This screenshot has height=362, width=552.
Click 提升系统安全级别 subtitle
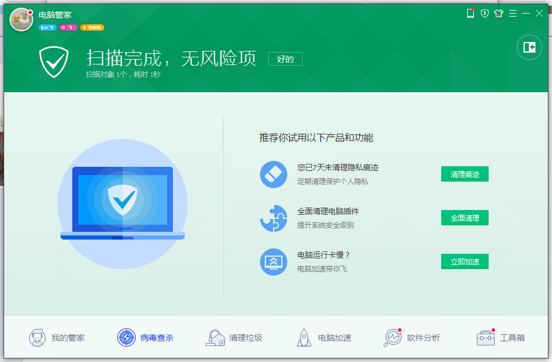tap(325, 225)
